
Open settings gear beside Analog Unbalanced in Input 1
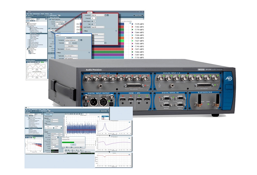coord(79,40)
